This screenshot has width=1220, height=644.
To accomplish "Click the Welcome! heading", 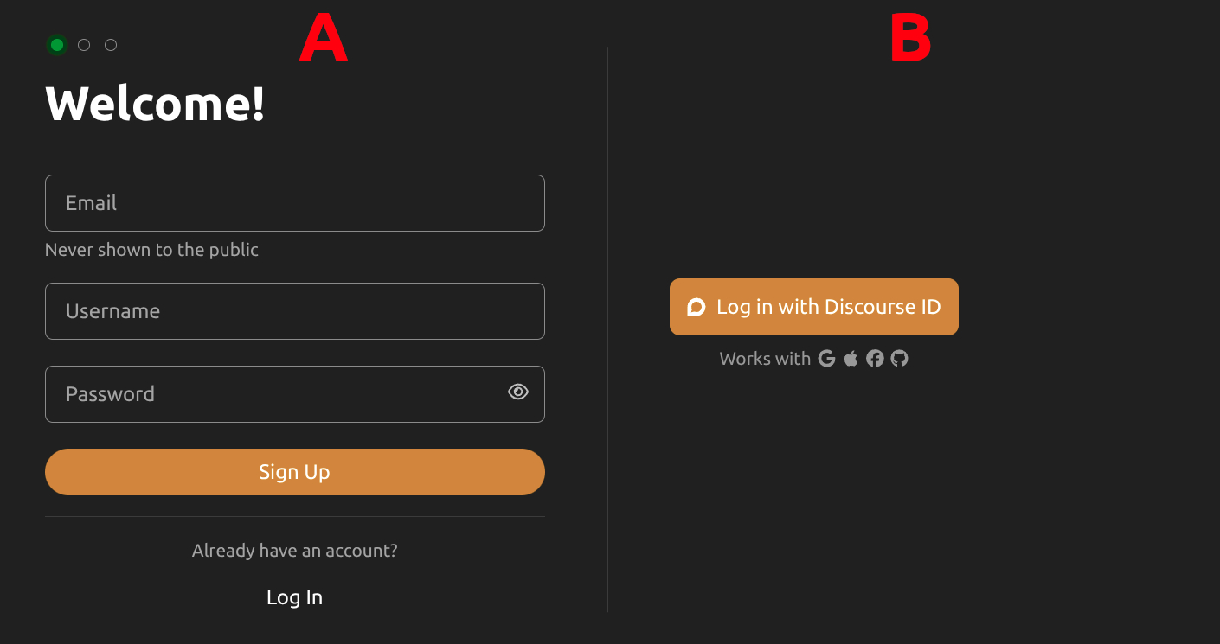I will [155, 104].
